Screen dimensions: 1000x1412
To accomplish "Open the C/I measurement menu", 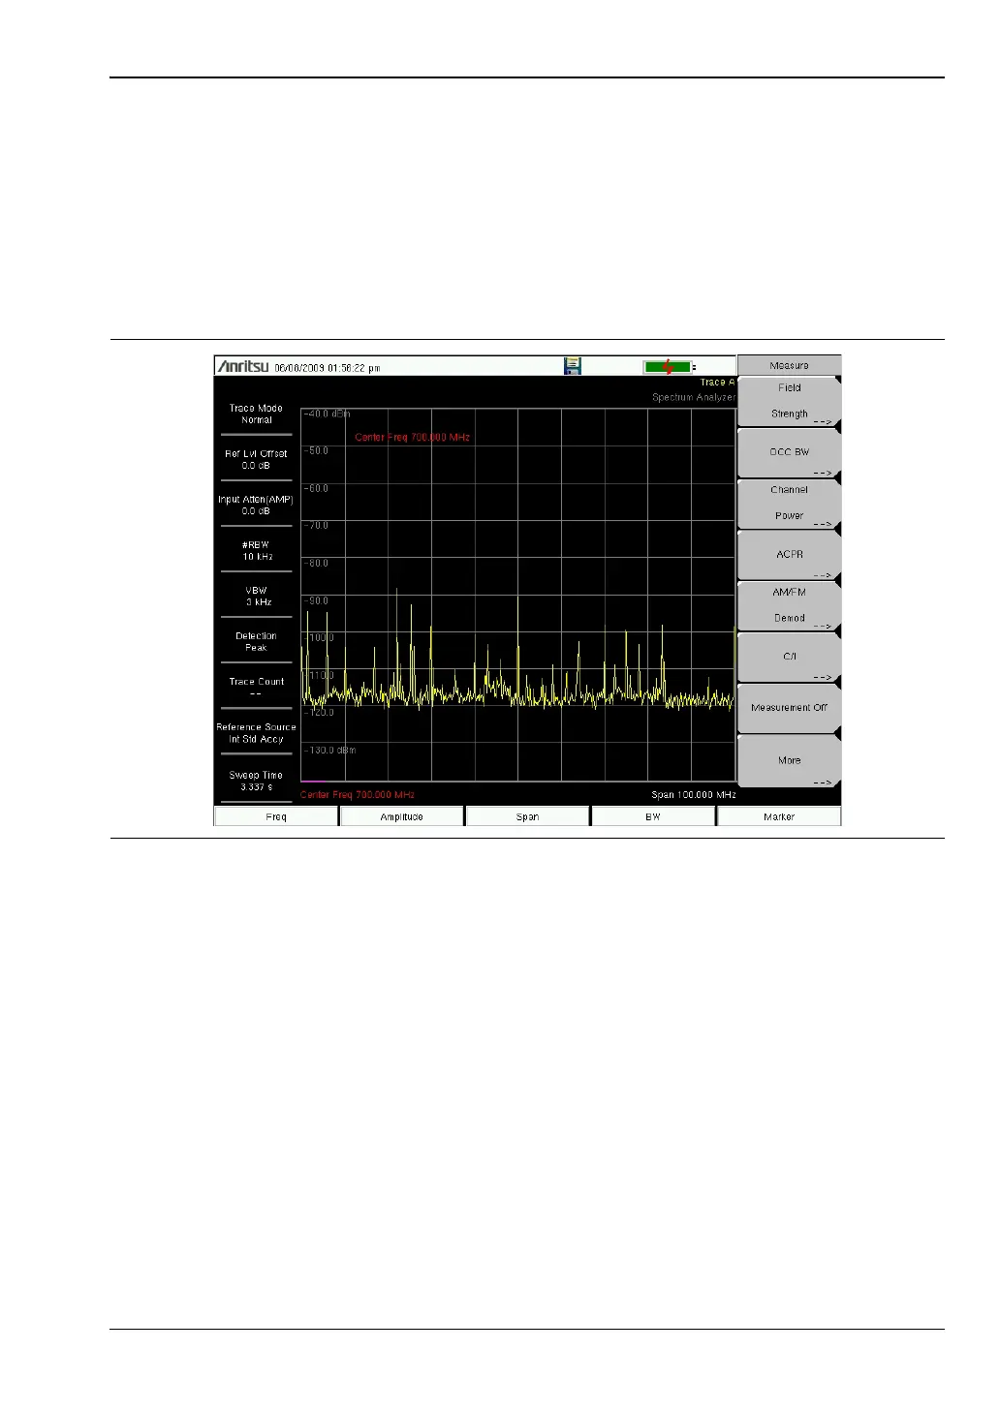I will point(789,657).
